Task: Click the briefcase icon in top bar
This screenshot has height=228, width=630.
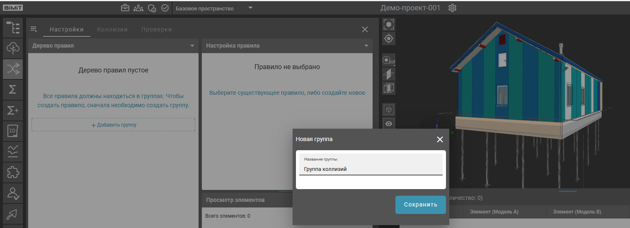Action: (x=124, y=8)
